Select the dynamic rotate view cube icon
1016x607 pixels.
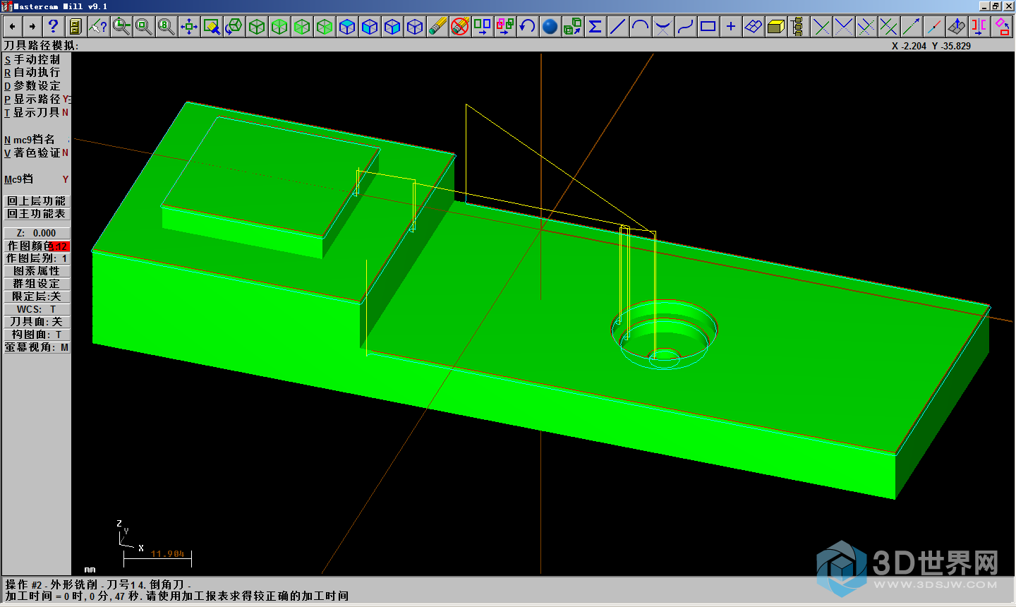(x=234, y=27)
